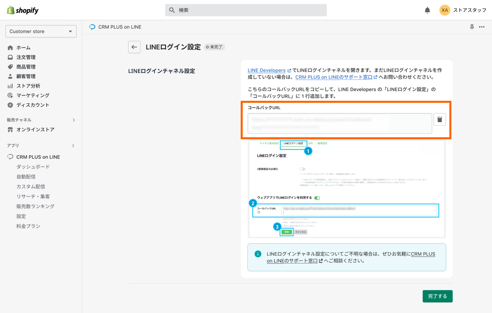Click the search field 検索

click(x=246, y=10)
